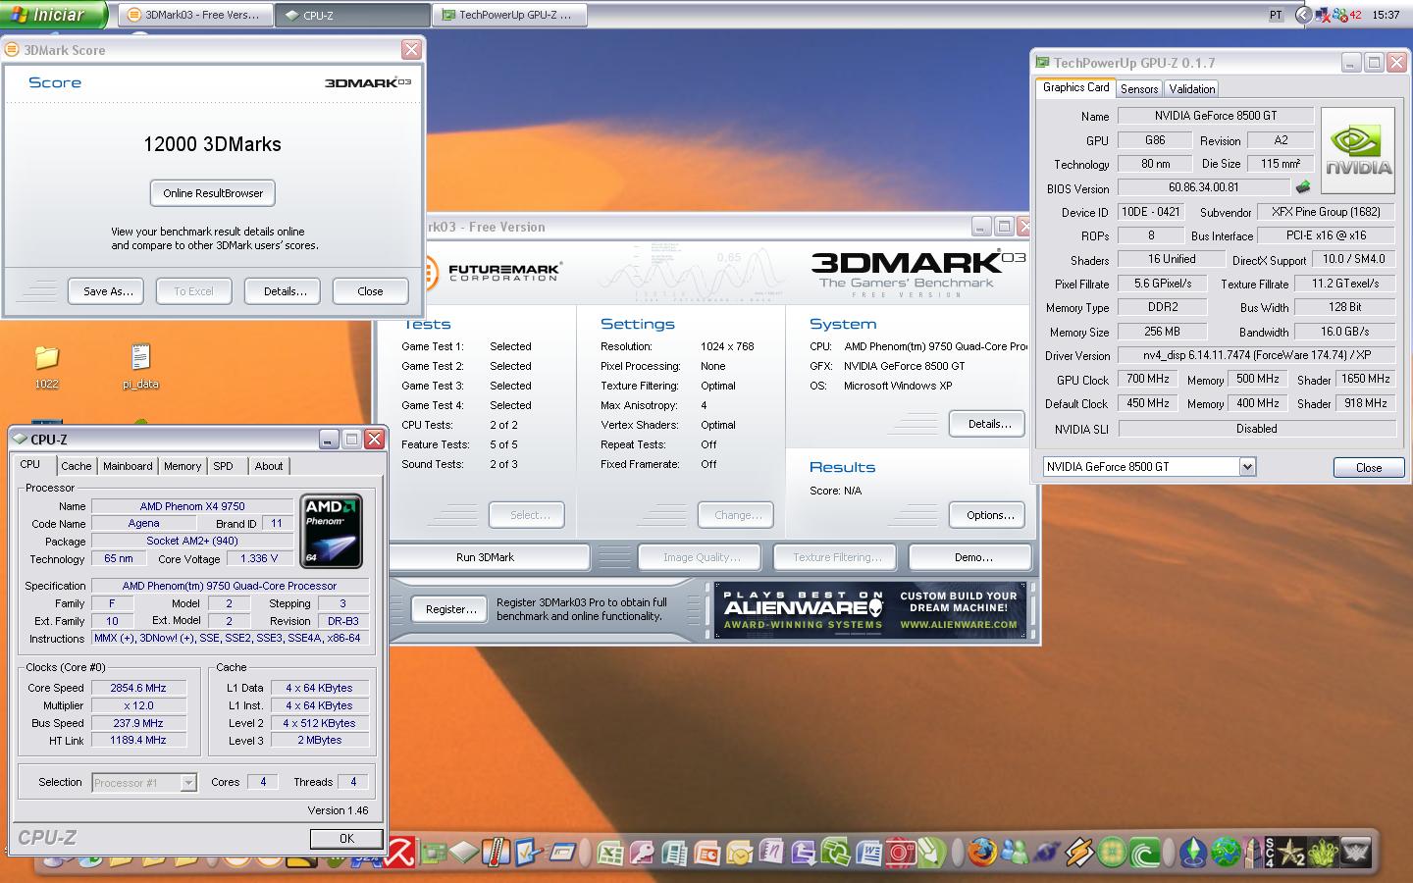Open Options in 3DMark03 Results
This screenshot has width=1413, height=883.
988,515
